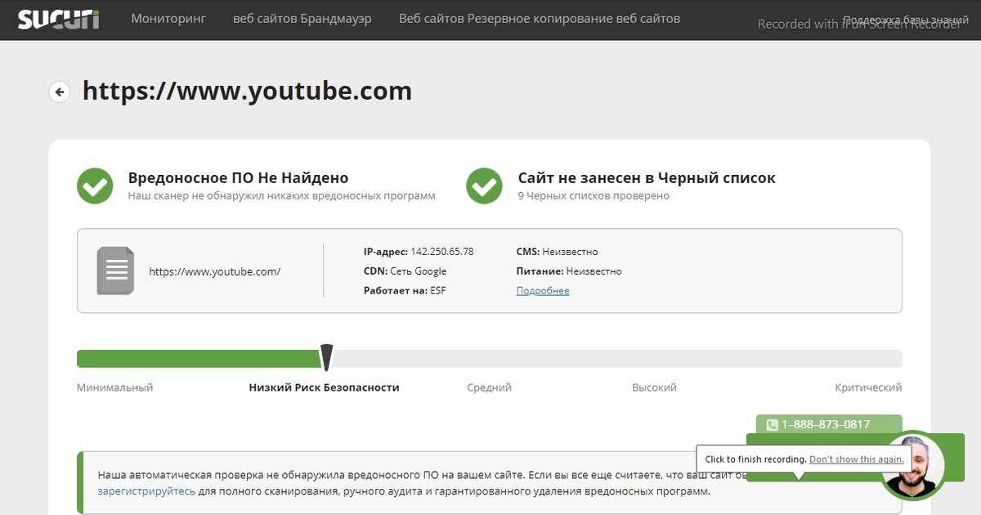Select the Минимальный risk label
The width and height of the screenshot is (981, 515).
click(114, 387)
